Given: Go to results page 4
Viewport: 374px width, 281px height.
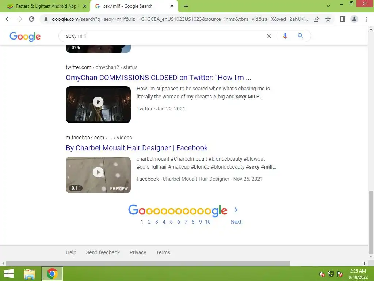Looking at the screenshot, I should point(164,222).
